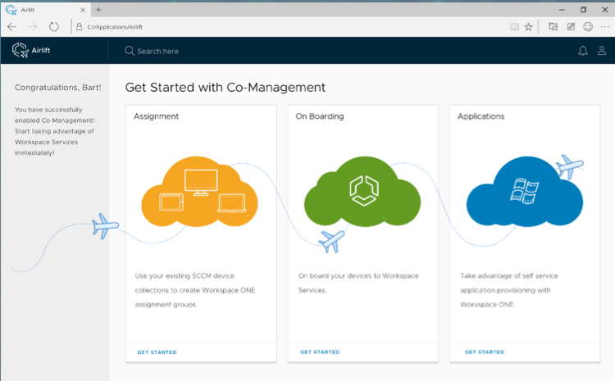Open the browser reading view icon

pos(514,26)
